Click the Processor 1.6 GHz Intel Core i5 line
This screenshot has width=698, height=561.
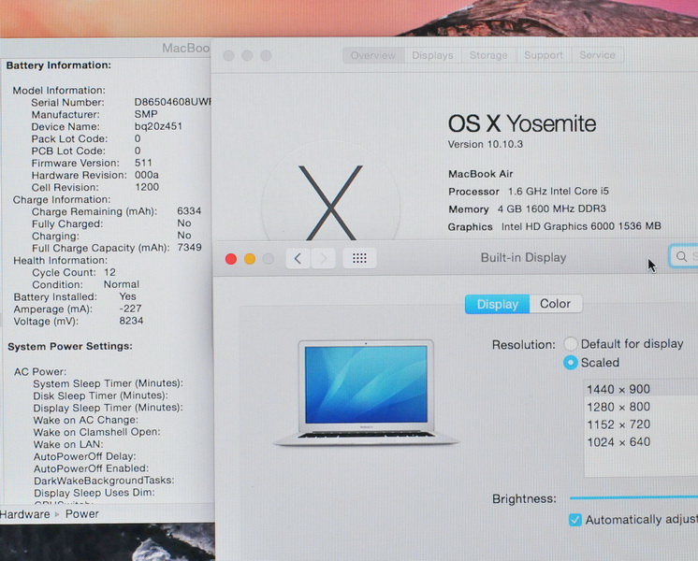pos(529,192)
